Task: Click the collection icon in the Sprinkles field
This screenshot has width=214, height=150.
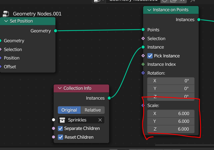Action: pyautogui.click(x=62, y=120)
